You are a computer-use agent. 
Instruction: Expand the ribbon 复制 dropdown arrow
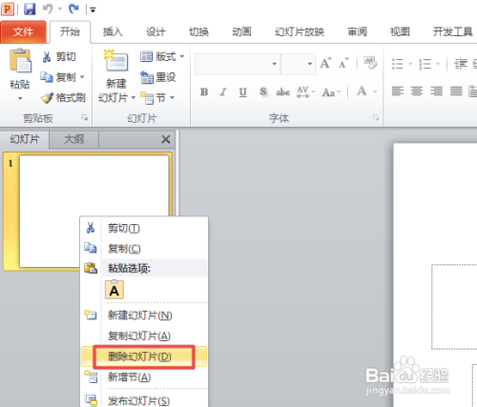[x=82, y=77]
